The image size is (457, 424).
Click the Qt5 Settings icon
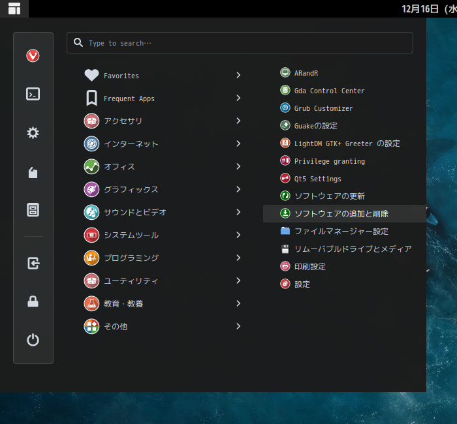point(285,178)
